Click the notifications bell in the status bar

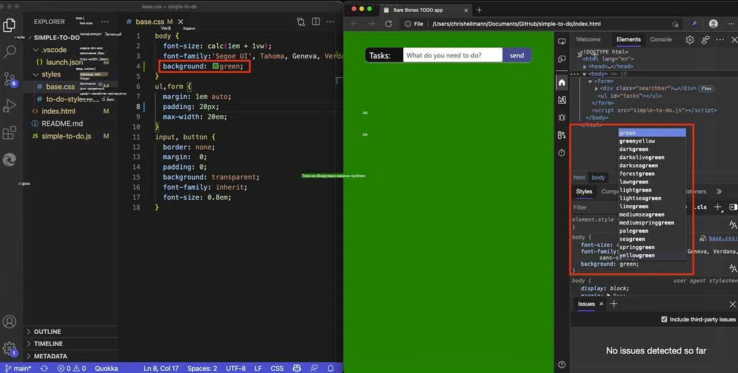(330, 368)
